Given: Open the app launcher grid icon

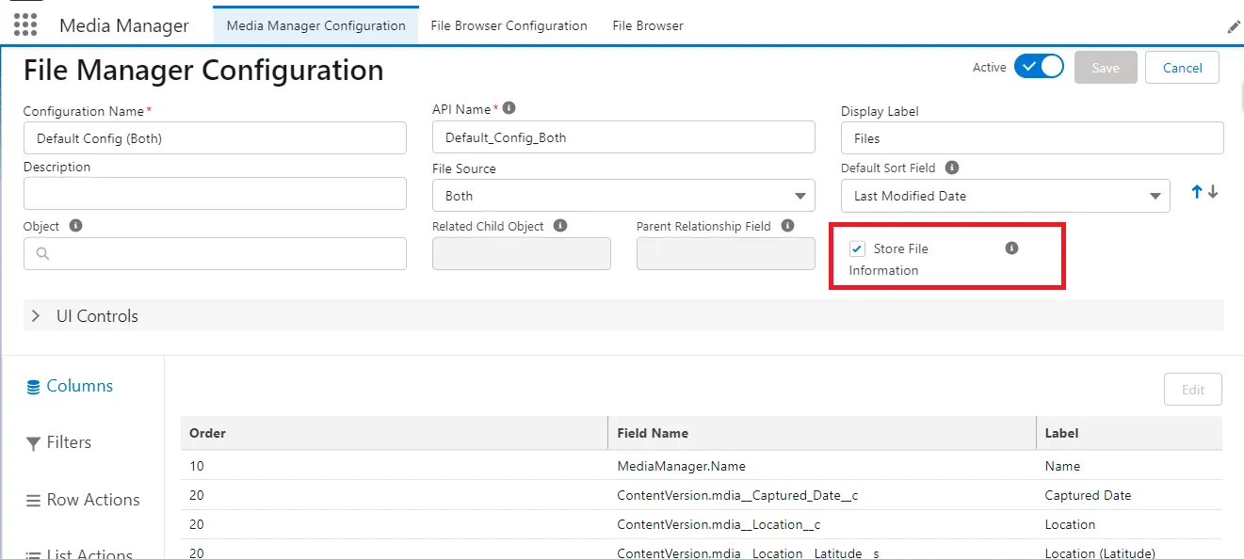Looking at the screenshot, I should 24,25.
